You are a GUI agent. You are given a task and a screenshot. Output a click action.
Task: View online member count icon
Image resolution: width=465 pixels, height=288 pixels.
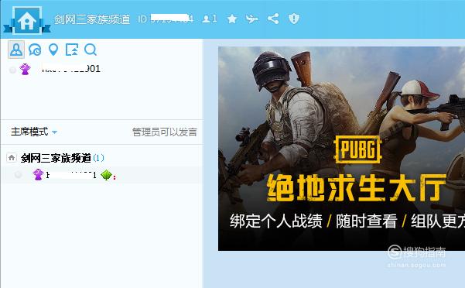tap(210, 19)
